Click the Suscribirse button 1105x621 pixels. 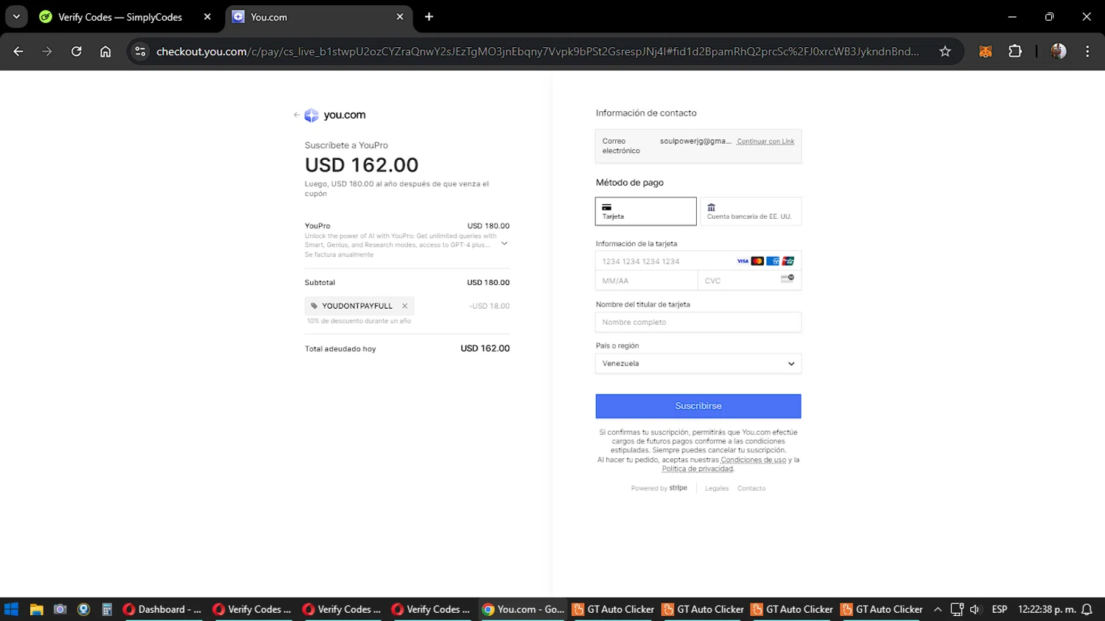(x=698, y=406)
